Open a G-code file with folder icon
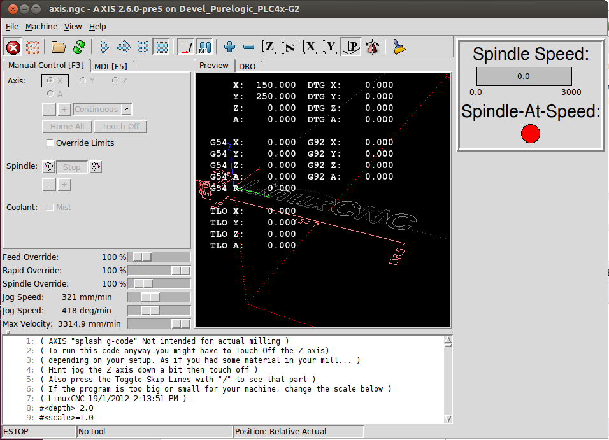 (x=58, y=47)
